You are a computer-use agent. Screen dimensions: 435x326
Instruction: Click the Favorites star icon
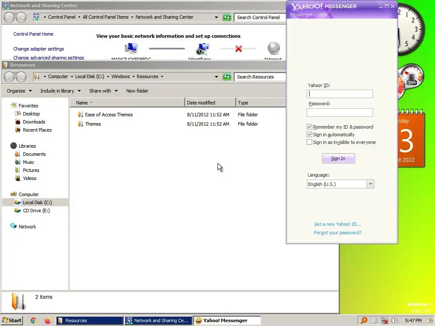(x=13, y=105)
